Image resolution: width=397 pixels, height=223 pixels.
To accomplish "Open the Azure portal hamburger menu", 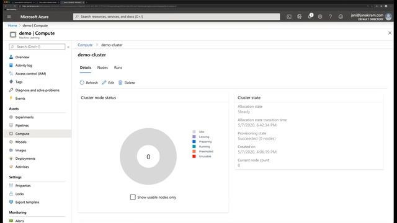I will point(9,17).
